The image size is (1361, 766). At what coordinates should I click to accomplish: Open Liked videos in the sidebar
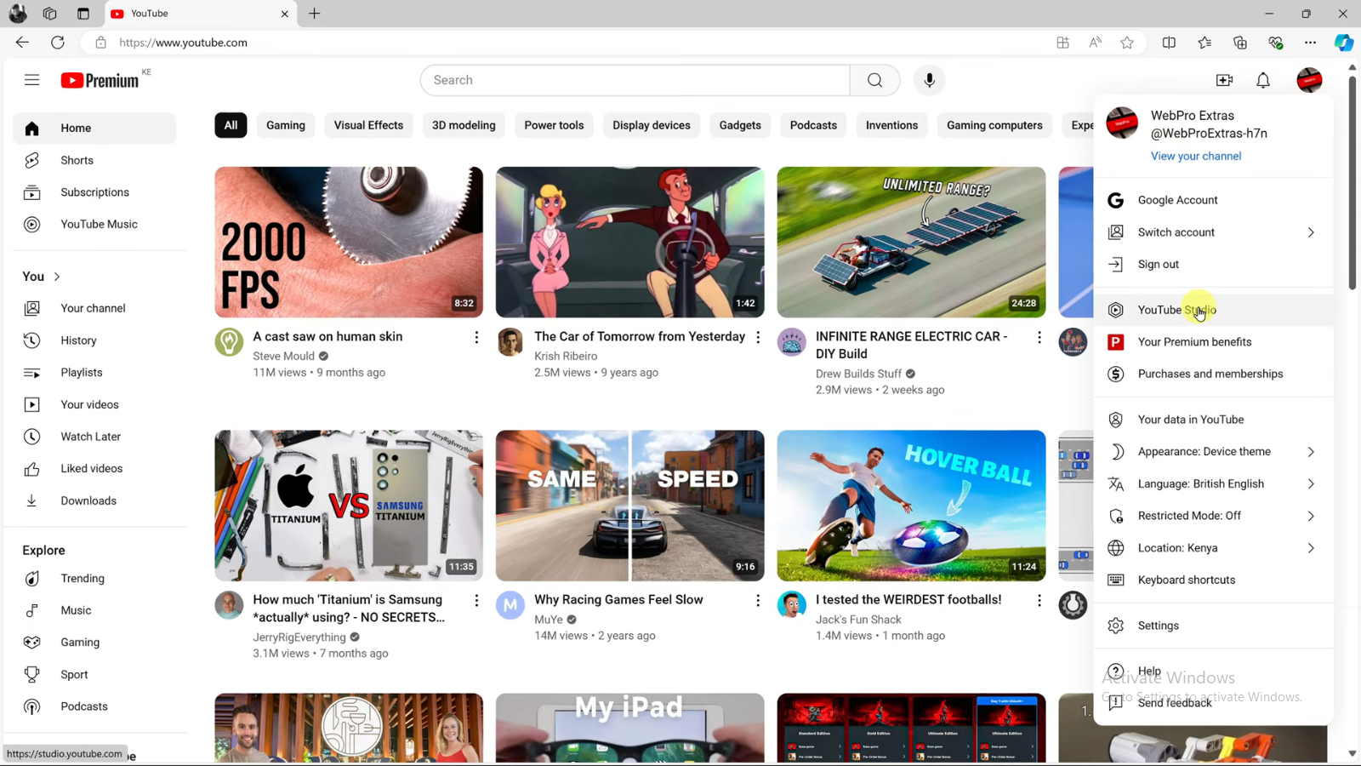94,469
